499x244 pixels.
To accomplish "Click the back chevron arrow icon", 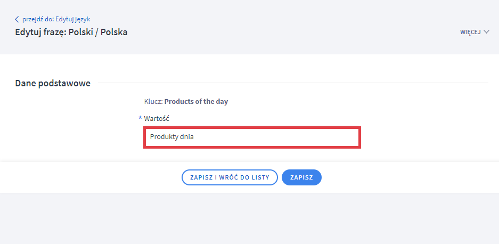I will (x=17, y=20).
